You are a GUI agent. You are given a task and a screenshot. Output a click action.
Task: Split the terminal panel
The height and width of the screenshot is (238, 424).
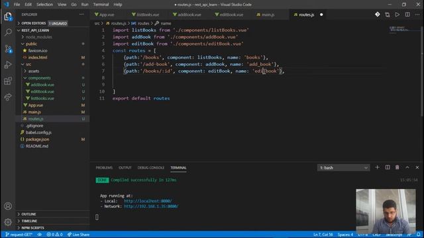coord(388,167)
